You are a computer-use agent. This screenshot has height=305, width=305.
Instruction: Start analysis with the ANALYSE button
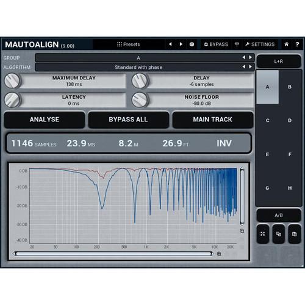click(45, 120)
